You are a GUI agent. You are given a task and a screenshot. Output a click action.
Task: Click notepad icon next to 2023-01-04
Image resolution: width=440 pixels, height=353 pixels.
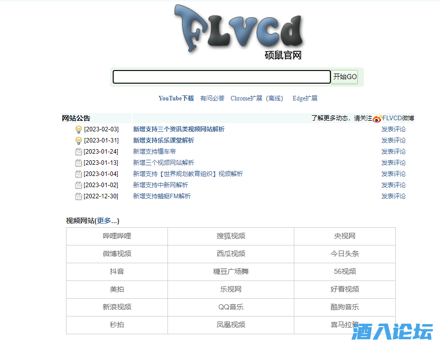click(79, 174)
